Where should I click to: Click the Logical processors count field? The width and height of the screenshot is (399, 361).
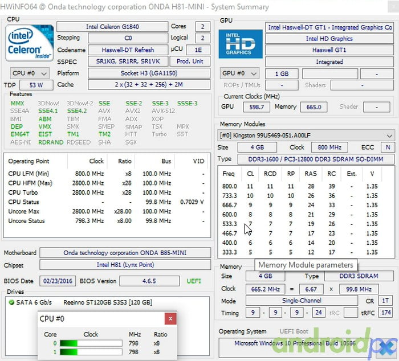[203, 38]
